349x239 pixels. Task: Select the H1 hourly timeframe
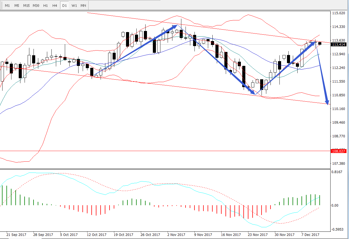[x=46, y=6]
